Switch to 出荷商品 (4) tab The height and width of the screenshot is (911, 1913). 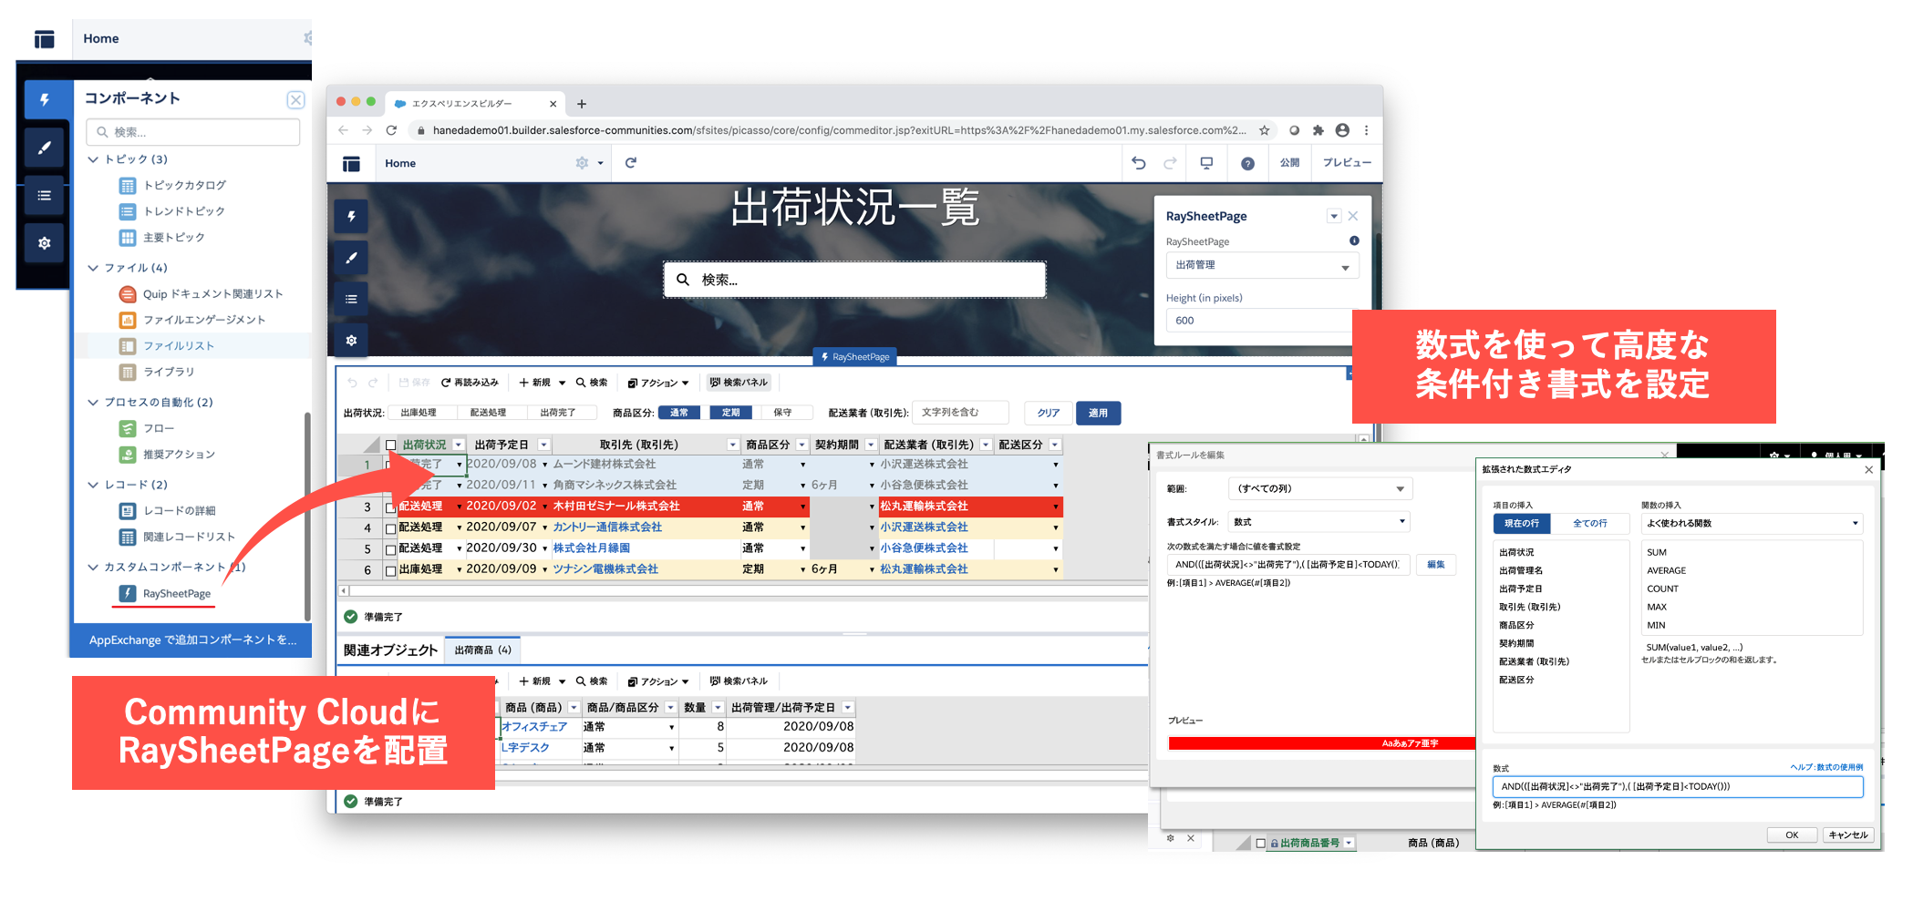click(482, 650)
